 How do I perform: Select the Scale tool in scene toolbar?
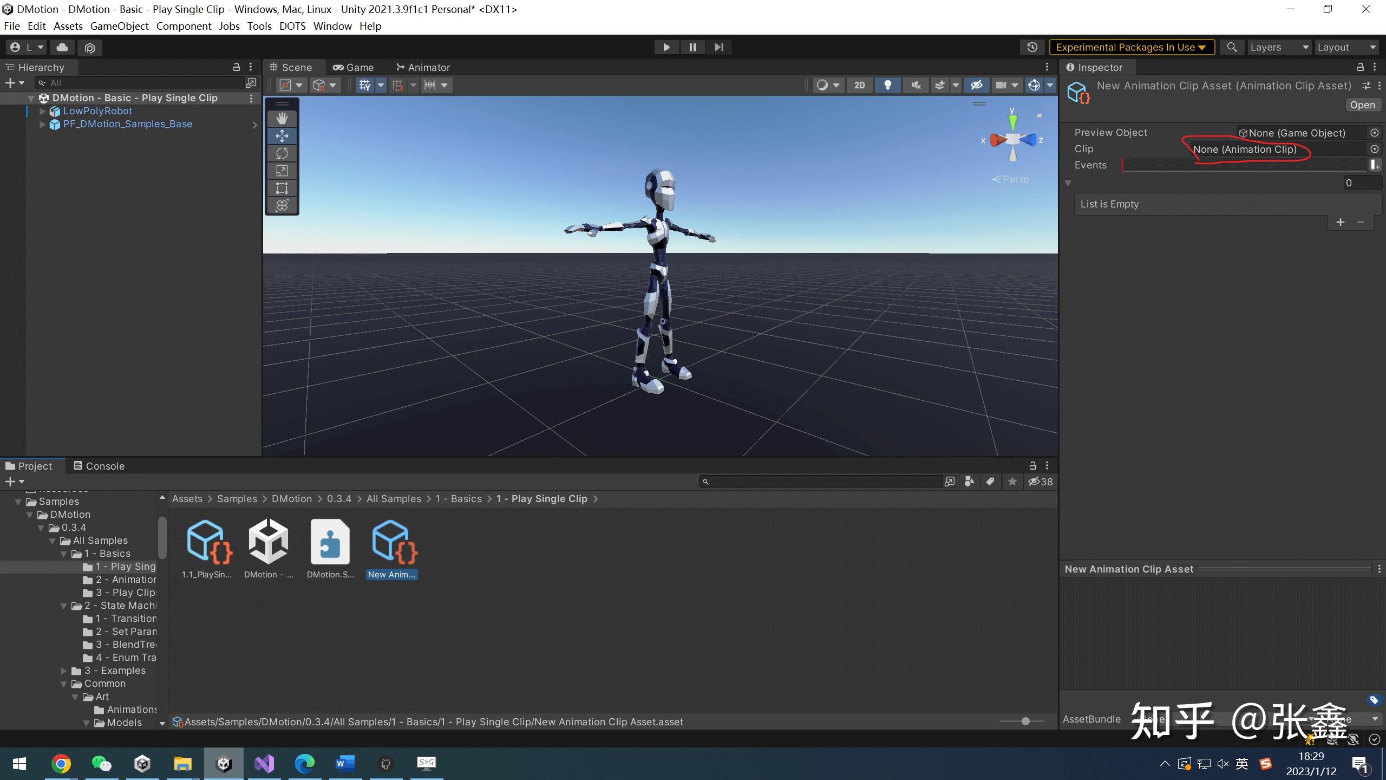pyautogui.click(x=282, y=171)
